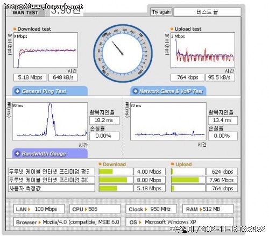
Task: Click the orange marker beside Download test
Action: pyautogui.click(x=15, y=28)
